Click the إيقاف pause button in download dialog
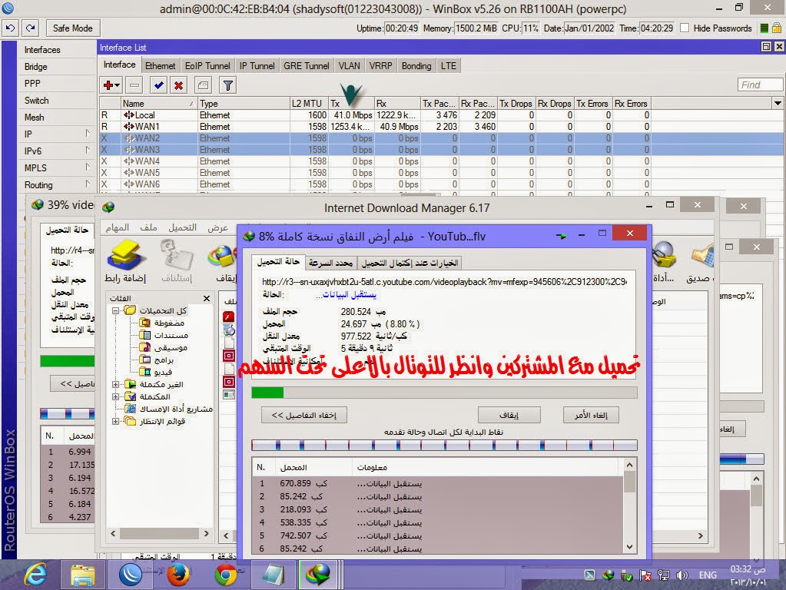Image resolution: width=786 pixels, height=590 pixels. [x=509, y=415]
